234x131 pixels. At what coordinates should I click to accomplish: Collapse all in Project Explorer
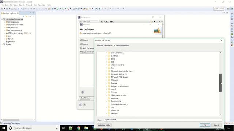23,16
